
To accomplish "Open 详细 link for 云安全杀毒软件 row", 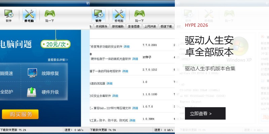I will pyautogui.click(x=115, y=96).
